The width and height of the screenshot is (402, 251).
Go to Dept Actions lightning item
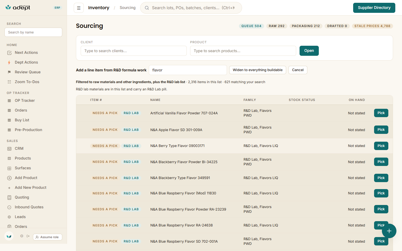26,62
